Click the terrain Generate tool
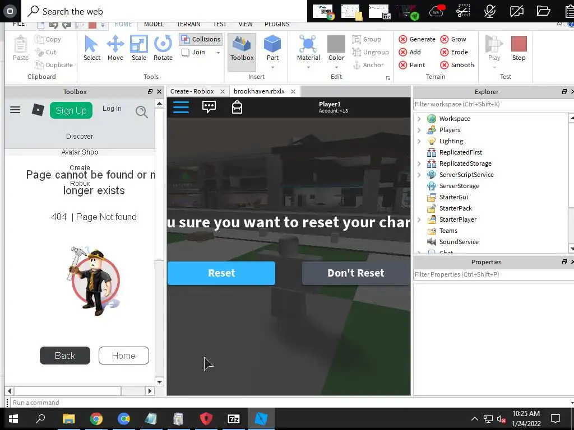 pyautogui.click(x=417, y=39)
